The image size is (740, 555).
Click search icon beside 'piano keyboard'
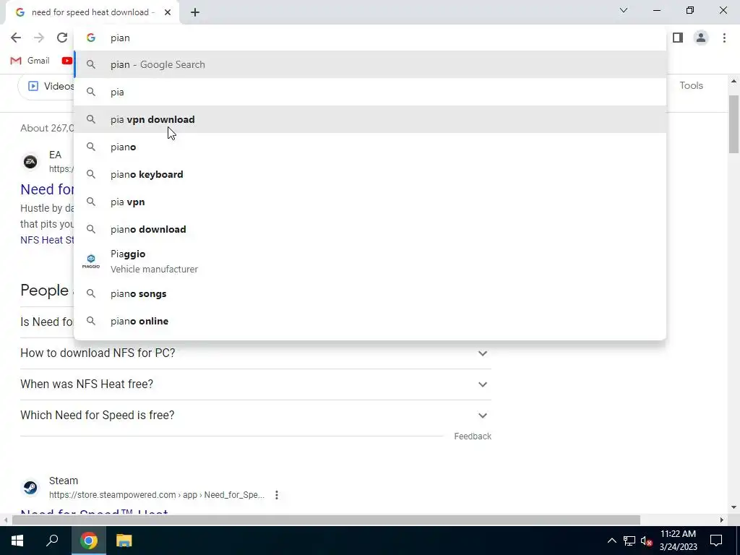click(91, 174)
